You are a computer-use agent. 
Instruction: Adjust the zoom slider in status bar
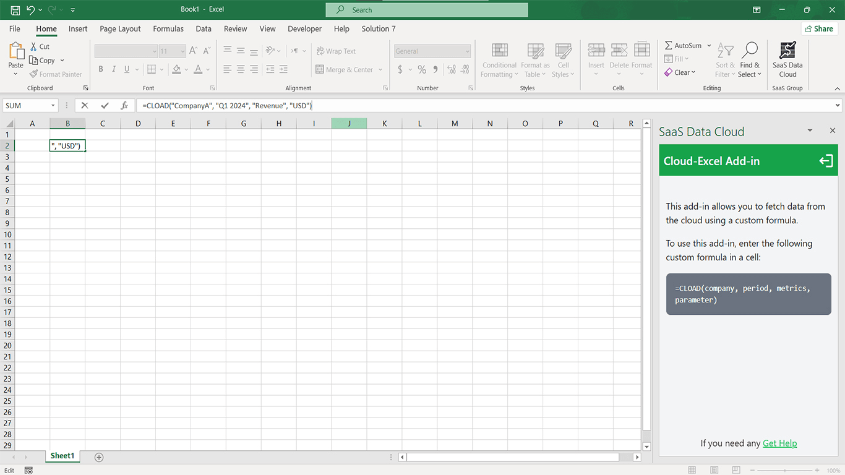(785, 471)
